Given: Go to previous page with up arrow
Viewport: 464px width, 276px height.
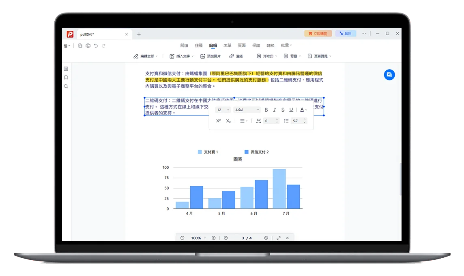Looking at the screenshot, I should [x=226, y=238].
